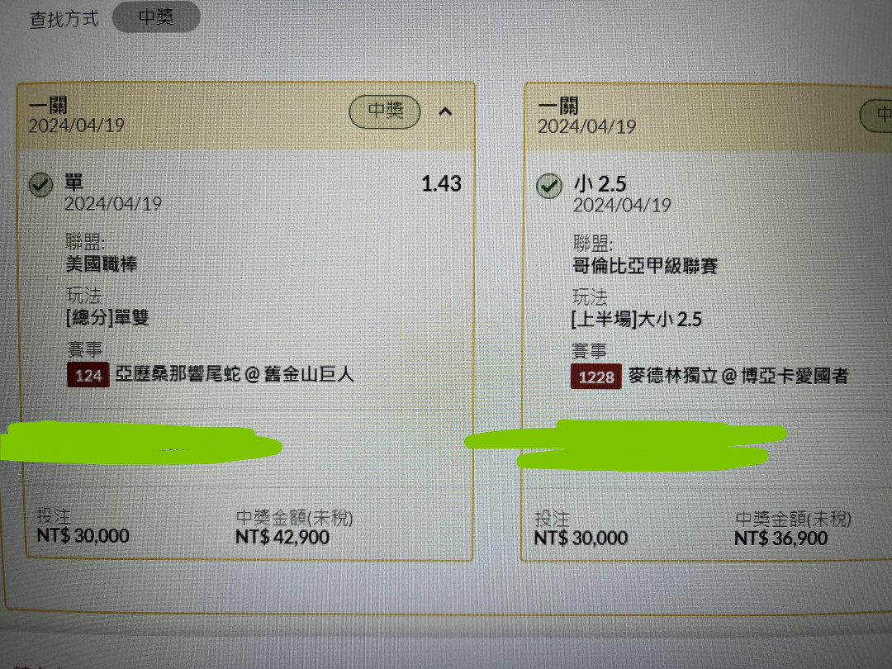The width and height of the screenshot is (892, 669).
Task: Click the 中獎 status badge on first card
Action: coord(385,111)
